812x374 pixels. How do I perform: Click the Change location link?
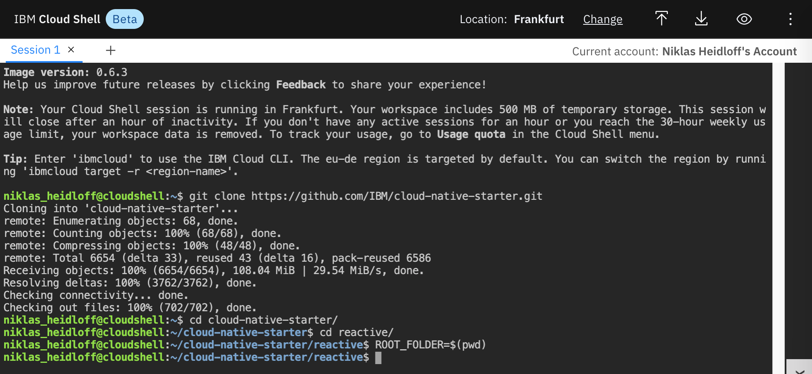click(603, 19)
